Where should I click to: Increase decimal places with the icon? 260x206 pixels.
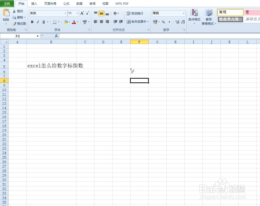[177, 22]
